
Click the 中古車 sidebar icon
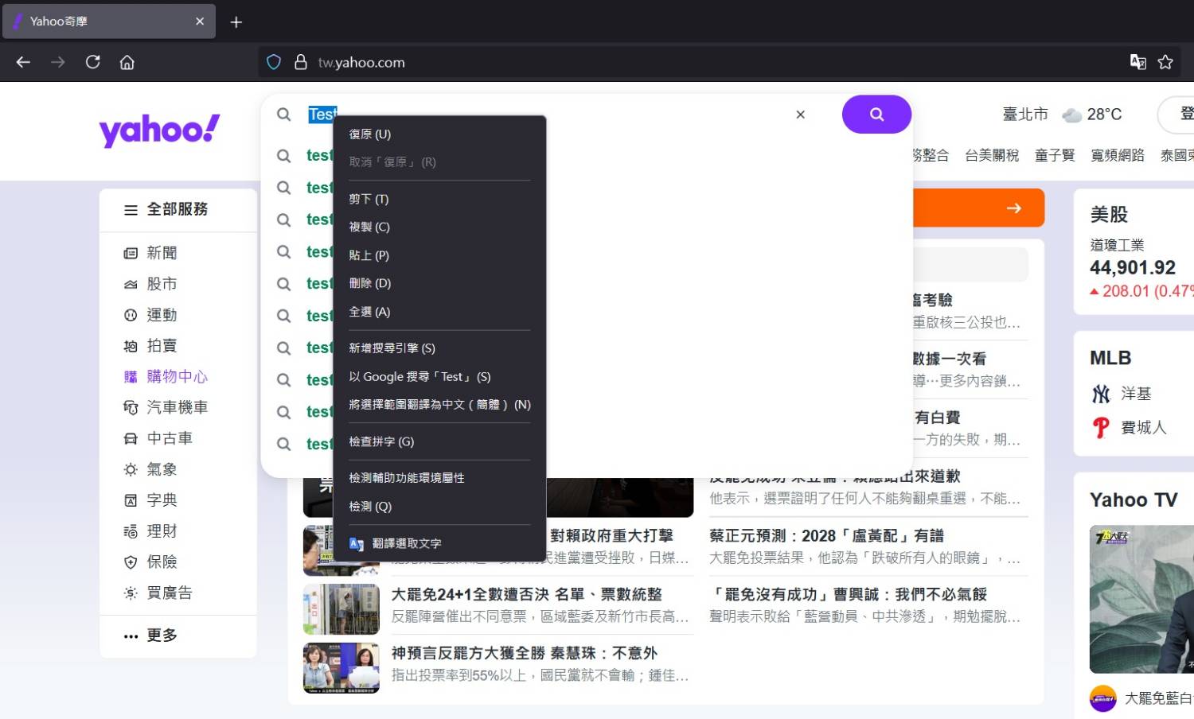(x=131, y=438)
